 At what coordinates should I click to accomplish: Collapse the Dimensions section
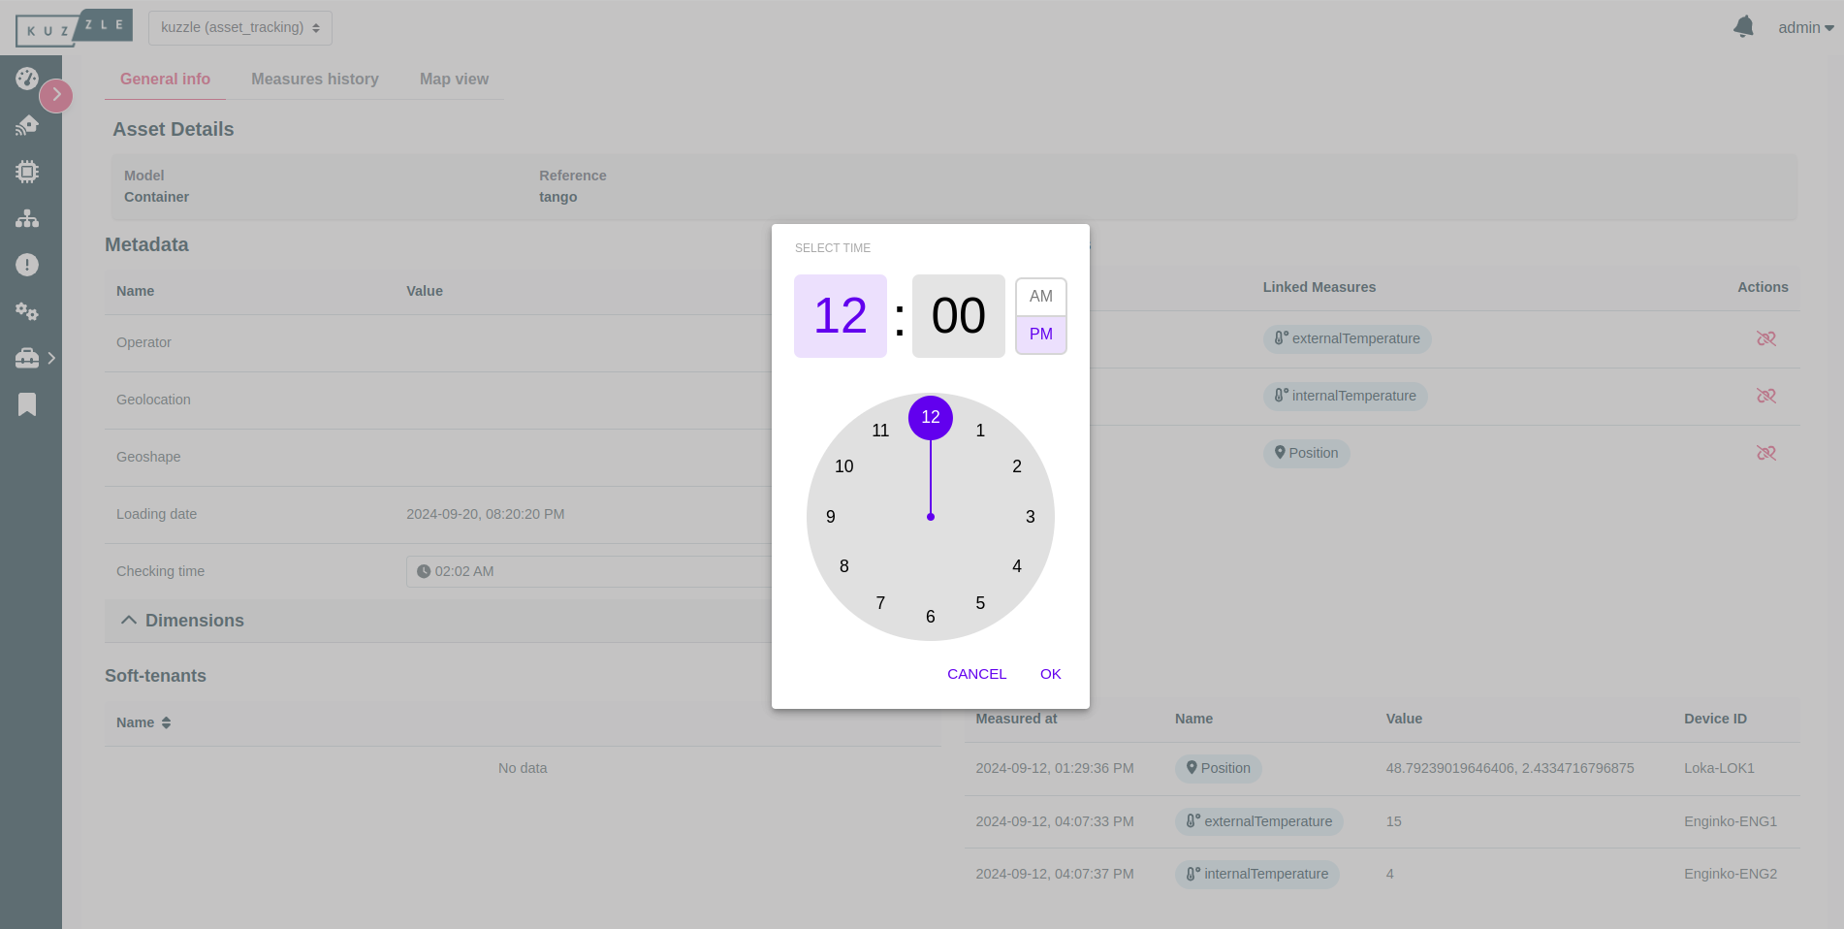click(x=129, y=620)
